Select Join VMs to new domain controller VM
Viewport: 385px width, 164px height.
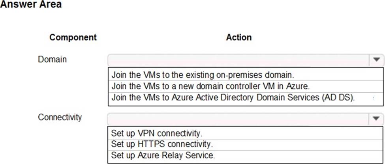pos(246,86)
